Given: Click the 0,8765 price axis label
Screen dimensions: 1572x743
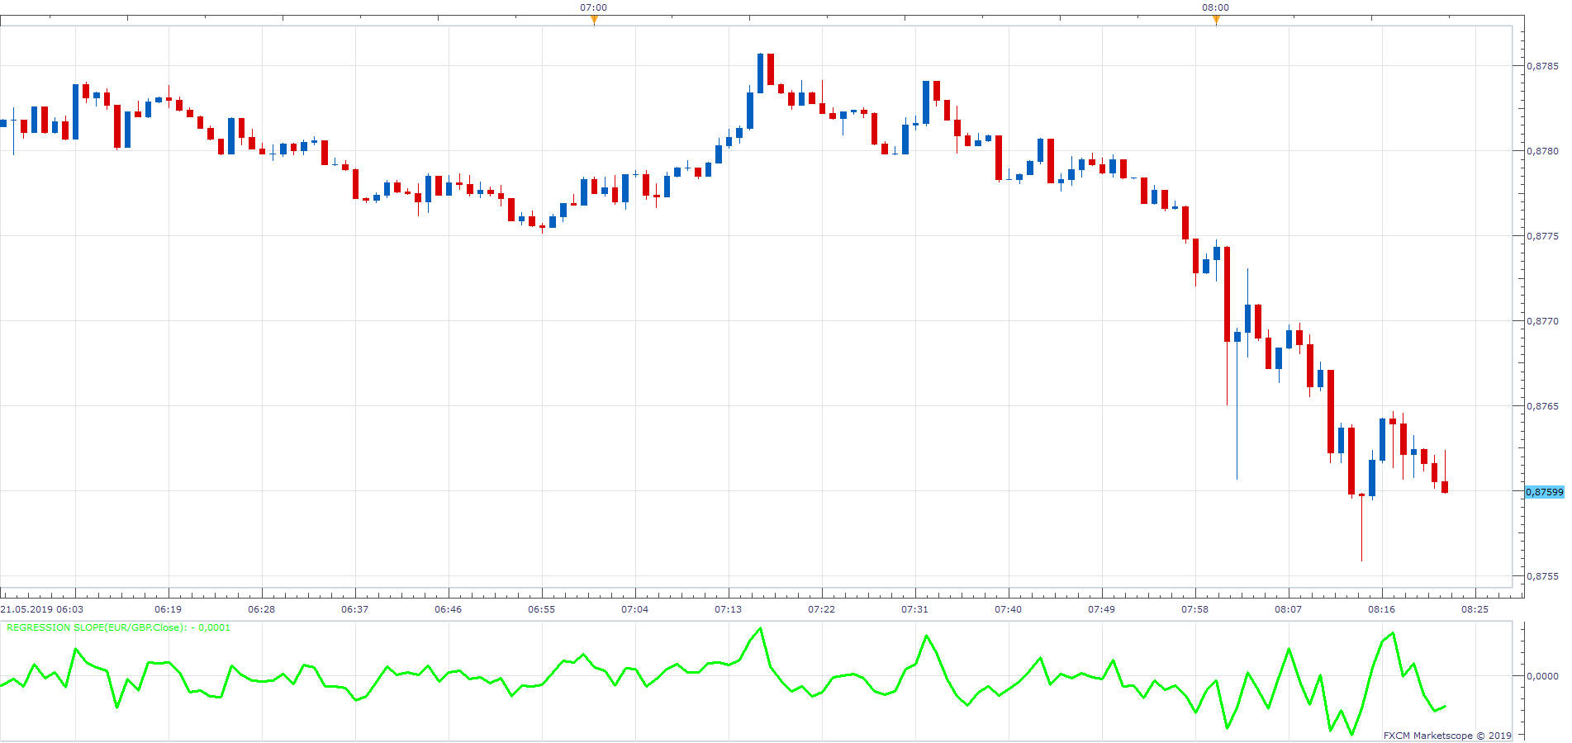Looking at the screenshot, I should (x=1542, y=406).
